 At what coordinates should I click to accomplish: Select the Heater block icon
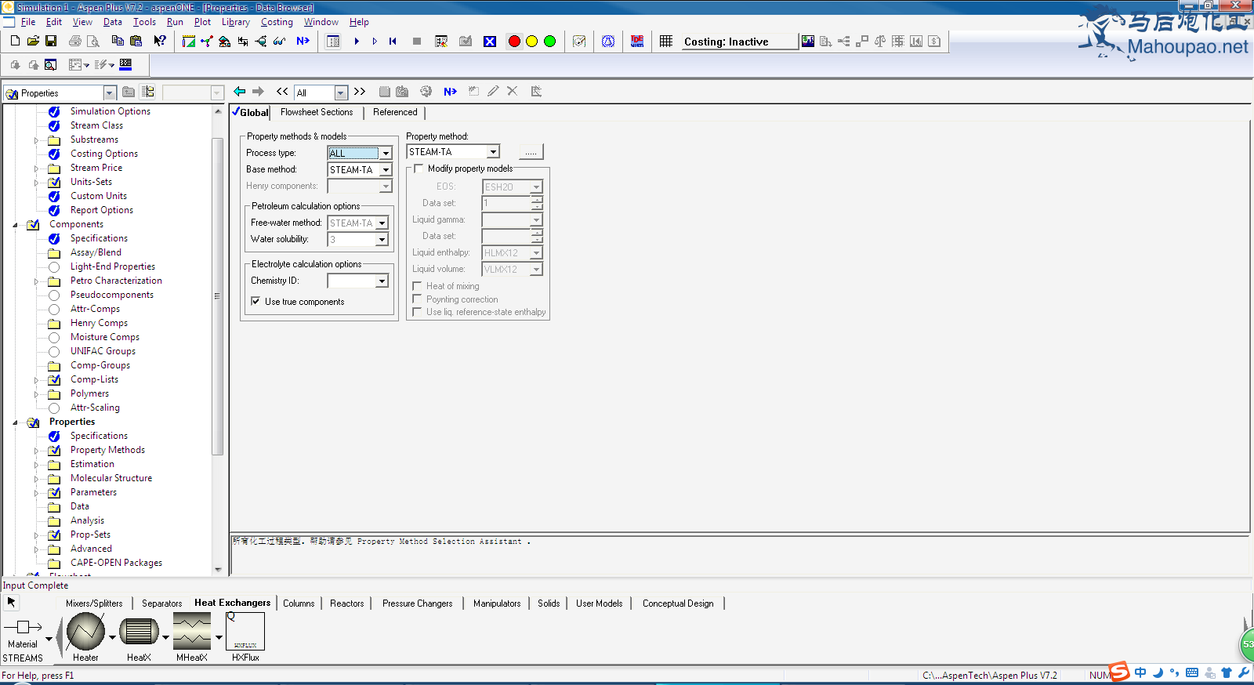(85, 632)
